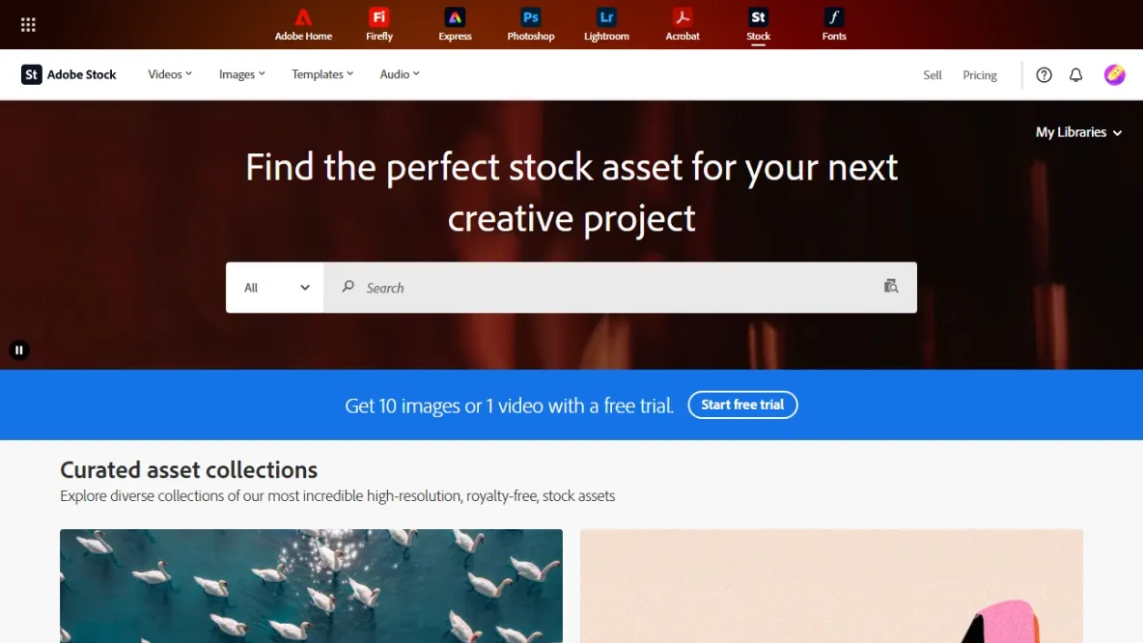
Task: Open the user profile avatar
Action: point(1114,75)
